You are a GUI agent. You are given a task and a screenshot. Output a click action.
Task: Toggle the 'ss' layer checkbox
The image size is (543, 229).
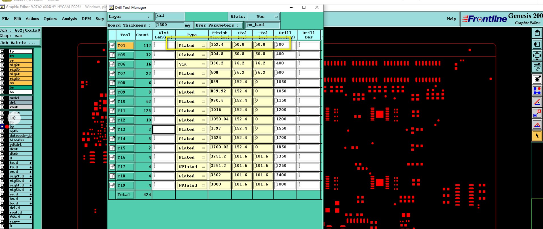tap(2, 83)
